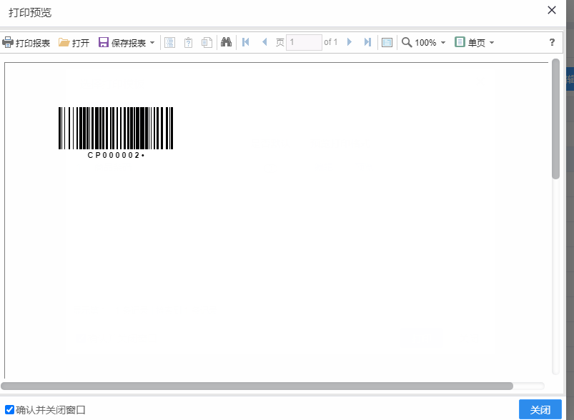Click the Print report button
Image resolution: width=574 pixels, height=420 pixels.
point(26,43)
